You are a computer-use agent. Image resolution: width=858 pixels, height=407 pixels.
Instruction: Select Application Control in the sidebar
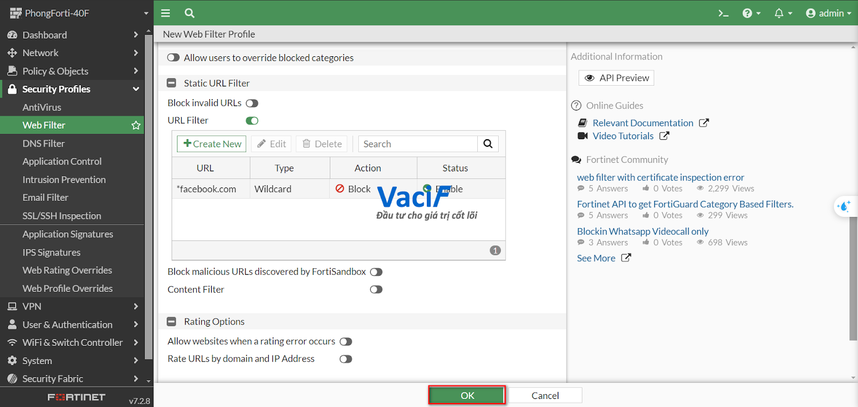pos(72,161)
